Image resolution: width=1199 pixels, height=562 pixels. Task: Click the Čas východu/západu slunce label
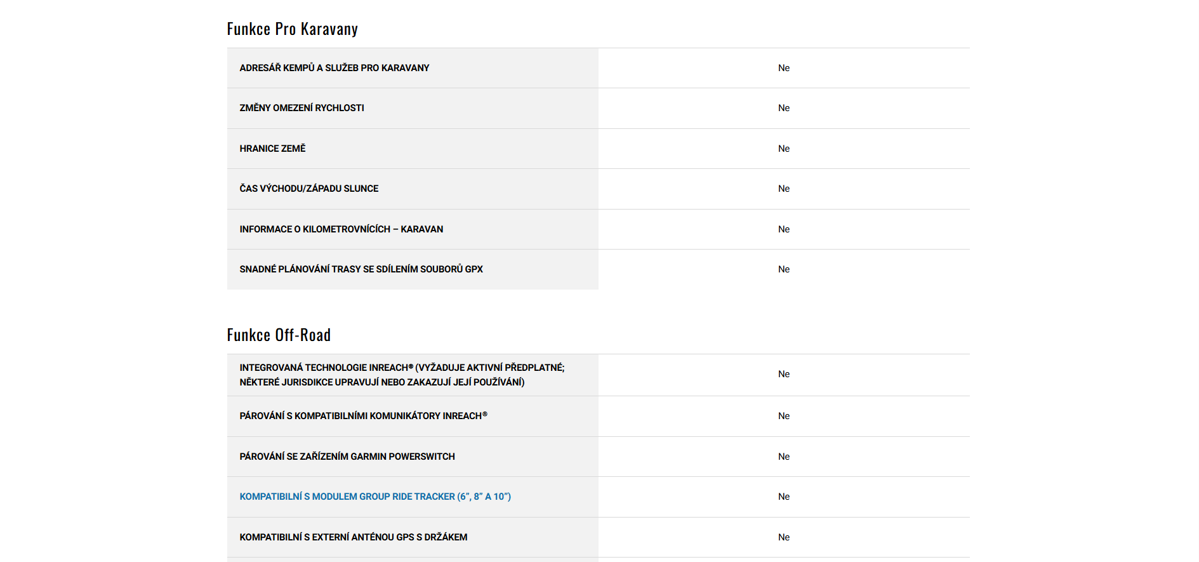308,189
